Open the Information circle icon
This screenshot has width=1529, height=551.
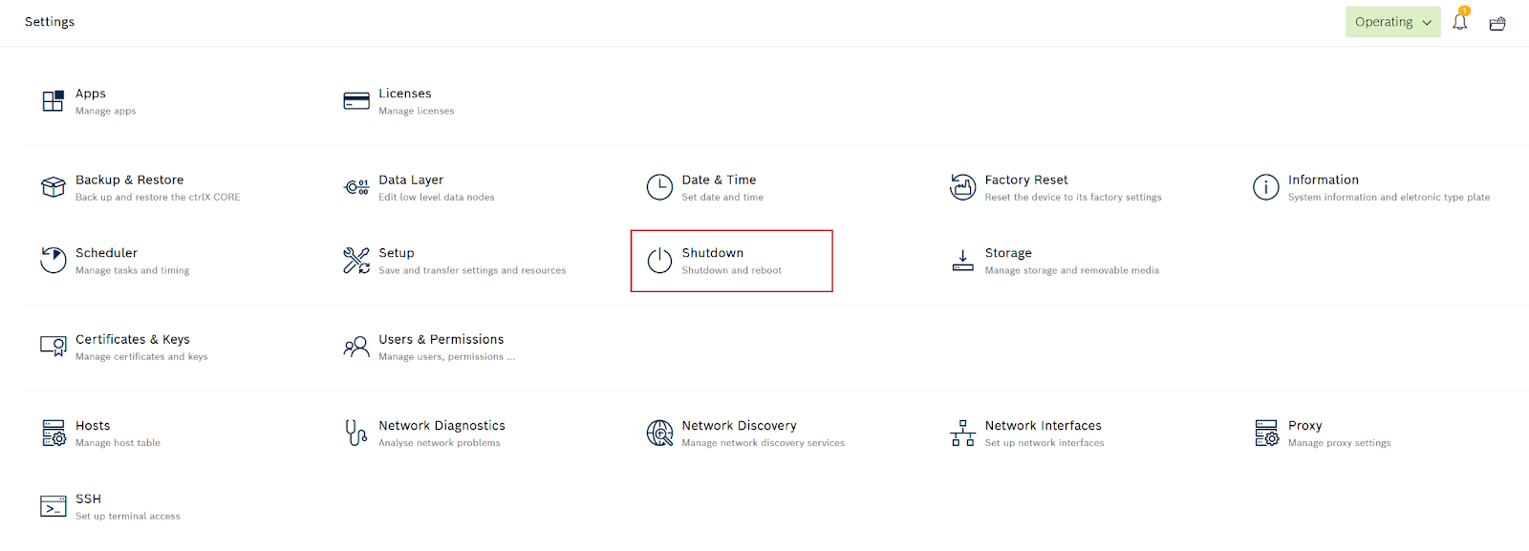pos(1266,187)
